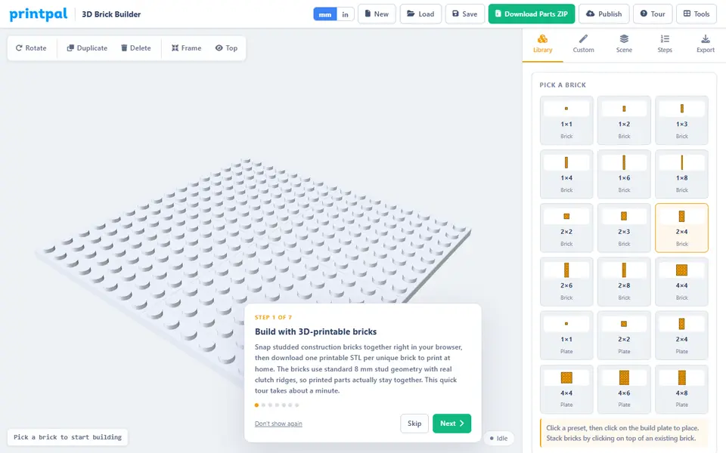726x453 pixels.
Task: Click the Idle status indicator
Action: click(x=498, y=438)
